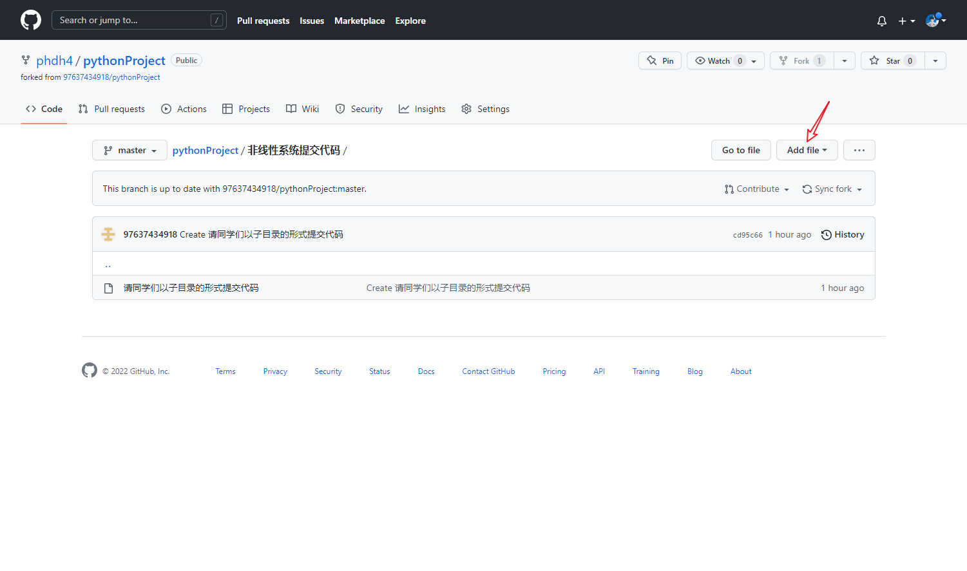Open the Add file dropdown

[x=807, y=150]
